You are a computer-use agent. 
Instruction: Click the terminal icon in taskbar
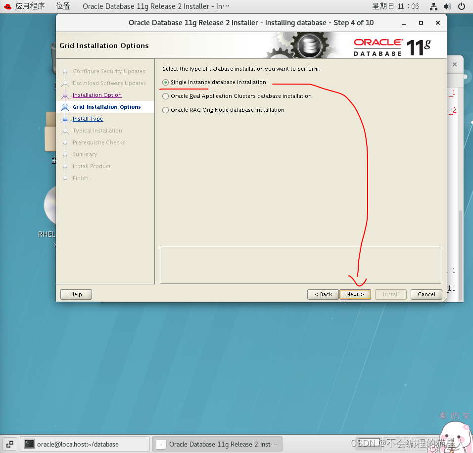(29, 444)
